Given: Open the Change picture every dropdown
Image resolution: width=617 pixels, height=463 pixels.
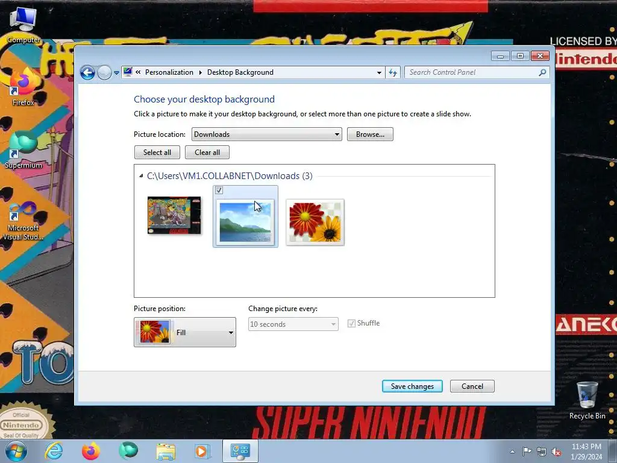Looking at the screenshot, I should tap(293, 324).
